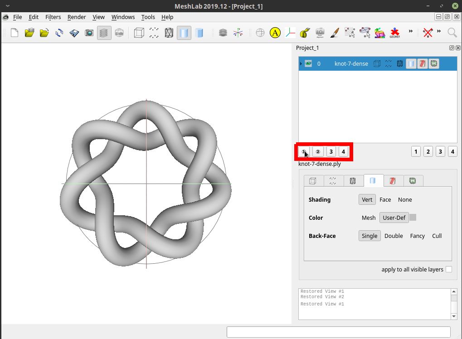
Task: Open the GEOREF referencing tool
Action: pyautogui.click(x=394, y=33)
